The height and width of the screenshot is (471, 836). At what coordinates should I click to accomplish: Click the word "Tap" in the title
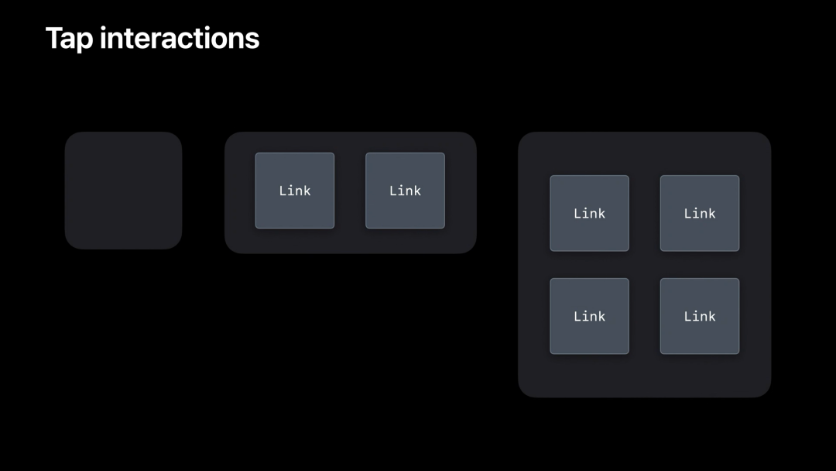pyautogui.click(x=70, y=40)
